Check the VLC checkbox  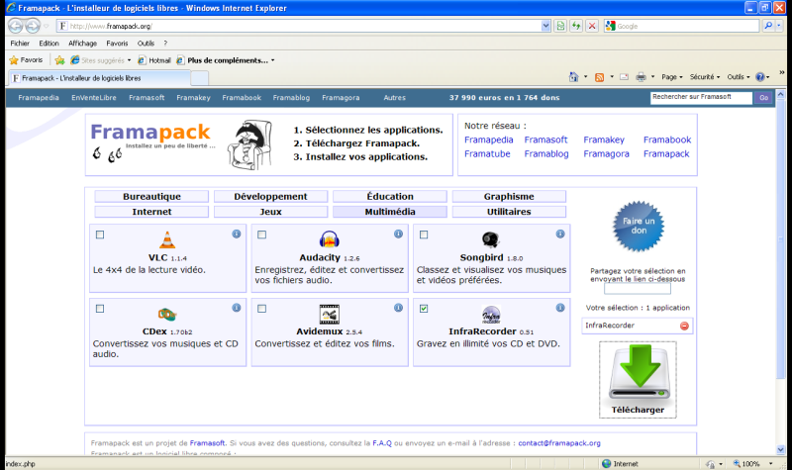(100, 235)
